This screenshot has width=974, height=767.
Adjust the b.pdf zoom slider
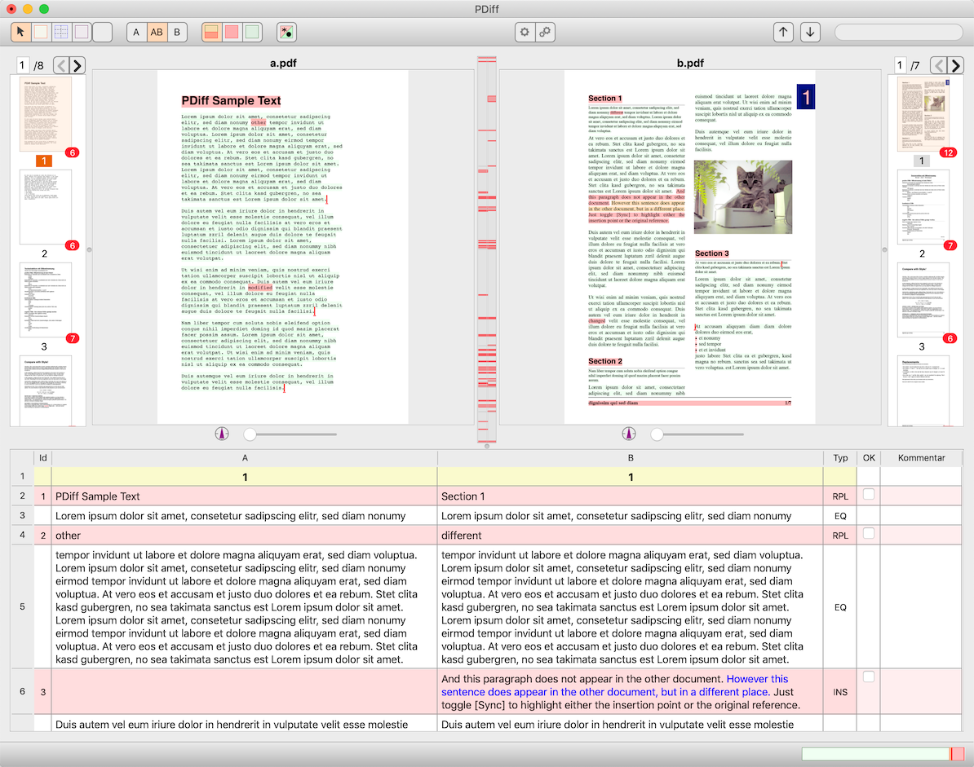point(697,434)
